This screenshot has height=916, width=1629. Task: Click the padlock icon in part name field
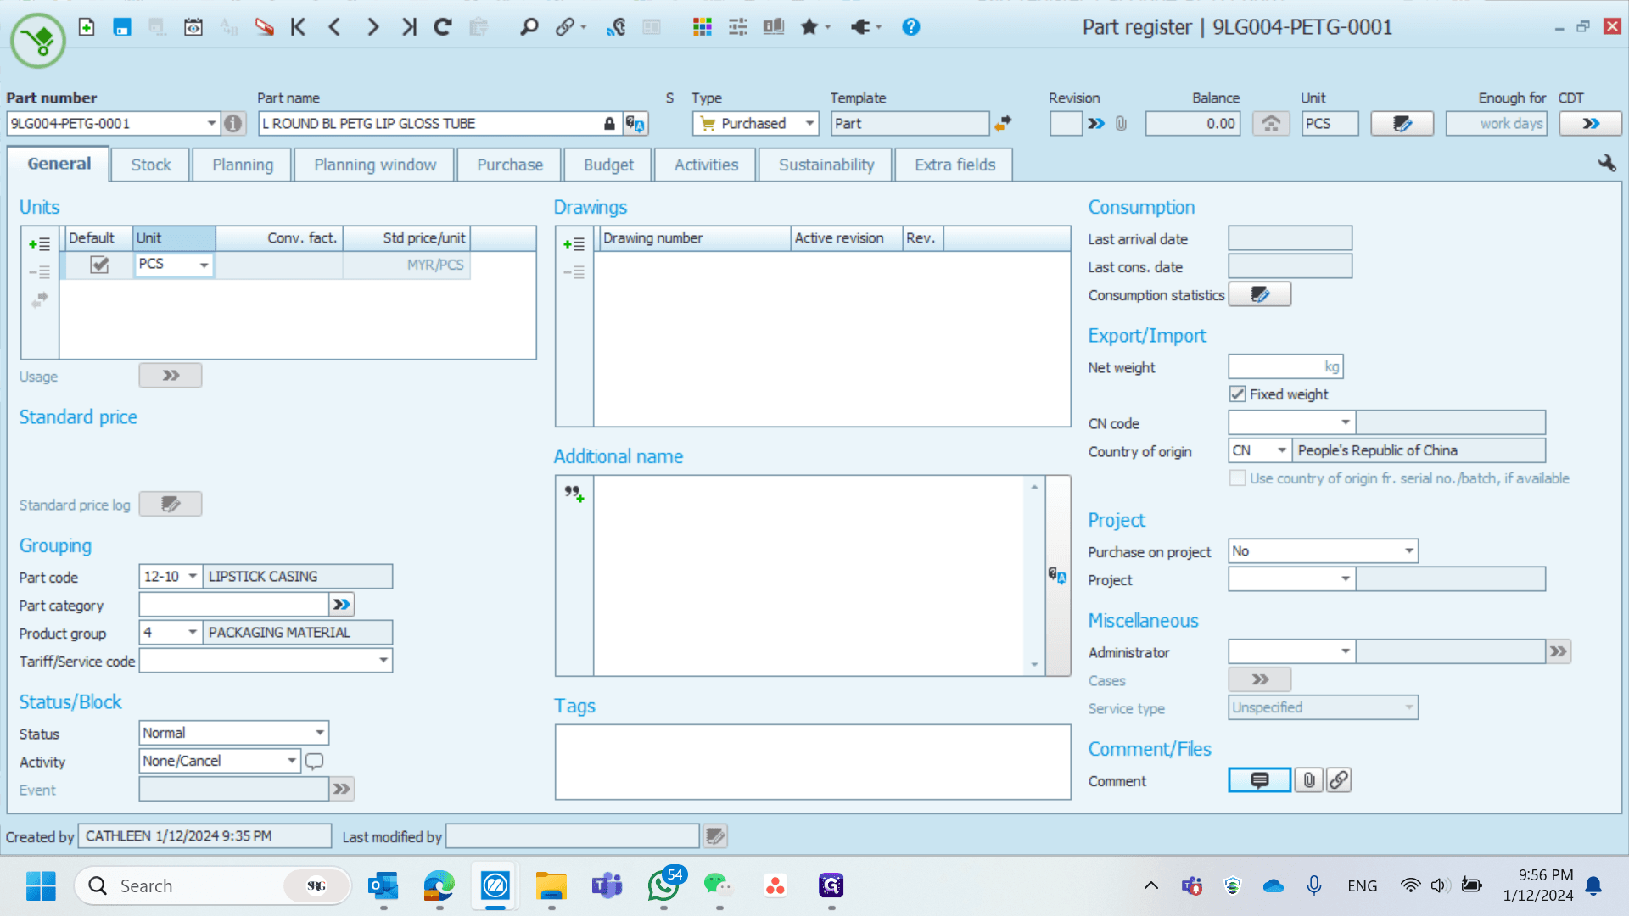click(609, 124)
